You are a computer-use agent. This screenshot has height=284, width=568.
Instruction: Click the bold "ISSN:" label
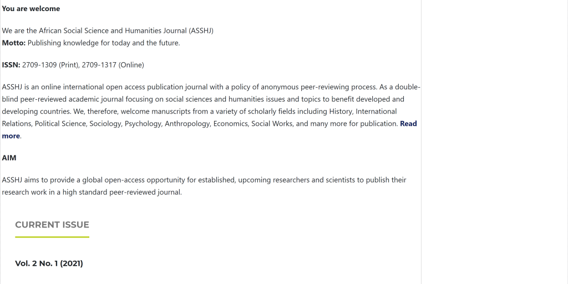(11, 65)
